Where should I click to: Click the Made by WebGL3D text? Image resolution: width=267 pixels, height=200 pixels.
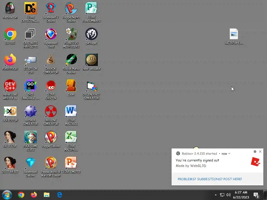pyautogui.click(x=191, y=166)
